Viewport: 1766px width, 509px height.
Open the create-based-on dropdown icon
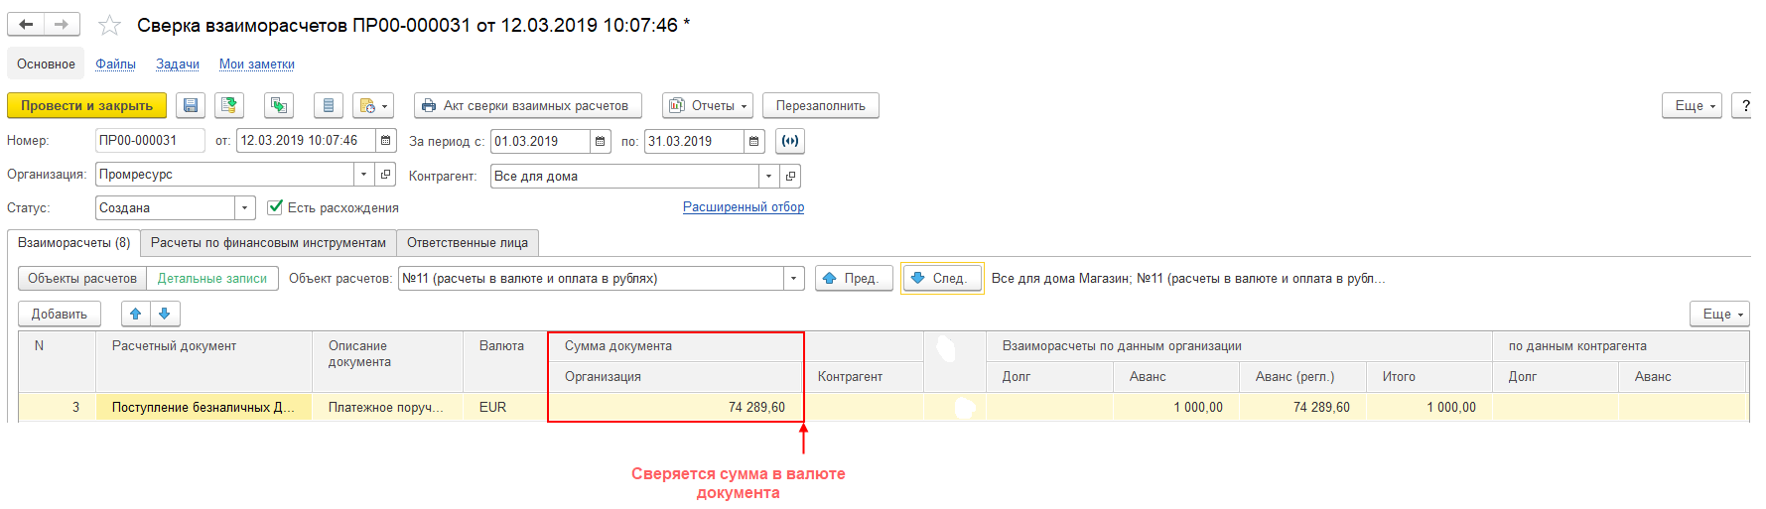373,105
